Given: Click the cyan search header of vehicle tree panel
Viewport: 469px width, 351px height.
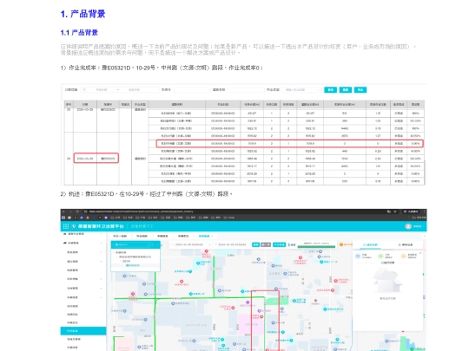Looking at the screenshot, I should pyautogui.click(x=135, y=244).
